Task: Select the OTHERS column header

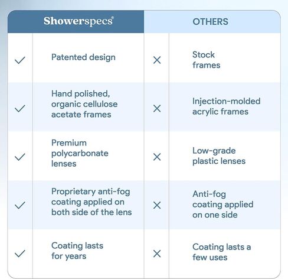Action: (210, 22)
